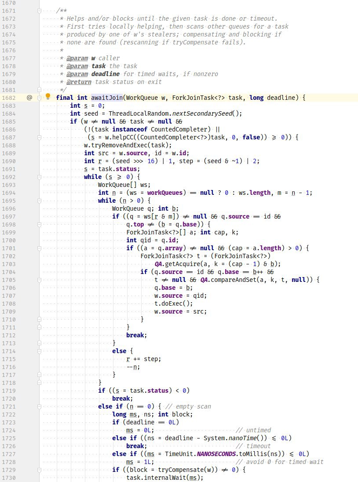Click NANOSECONDS constant on line 1727
Viewport: 358px width, 482px height.
pyautogui.click(x=216, y=454)
